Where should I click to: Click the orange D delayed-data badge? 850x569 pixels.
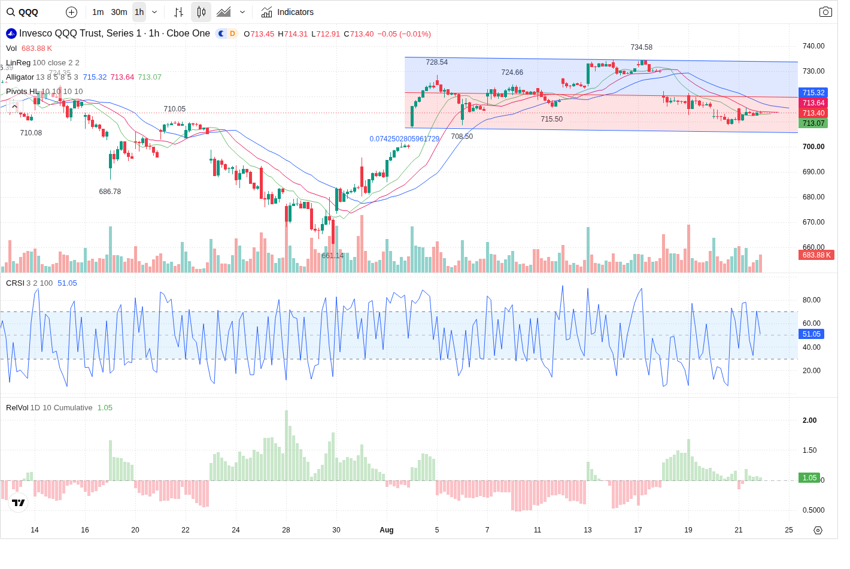click(232, 34)
